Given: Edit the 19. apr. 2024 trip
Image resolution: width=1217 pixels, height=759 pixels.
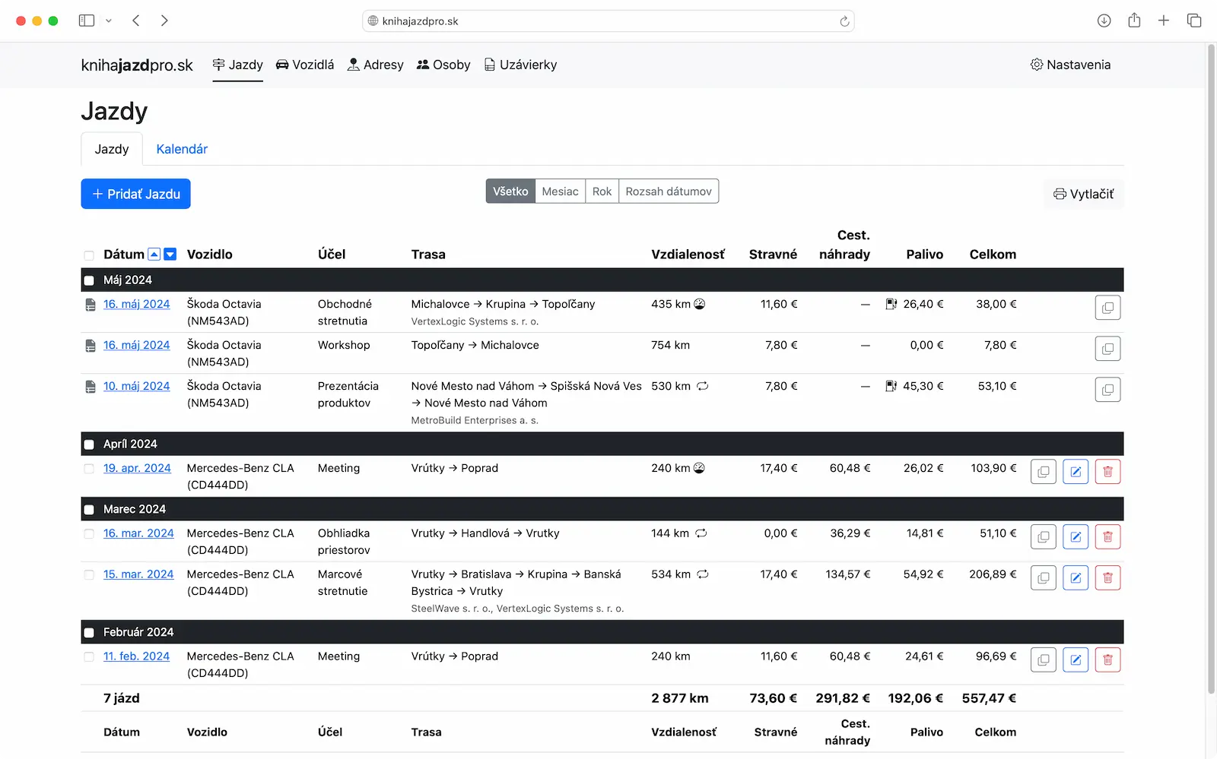Looking at the screenshot, I should 1076,472.
